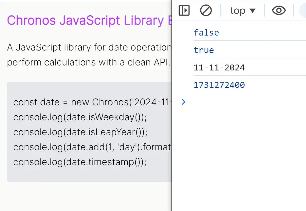The width and height of the screenshot is (306, 211).
Task: Click the partially visible filter field in console toolbar
Action: [x=303, y=11]
